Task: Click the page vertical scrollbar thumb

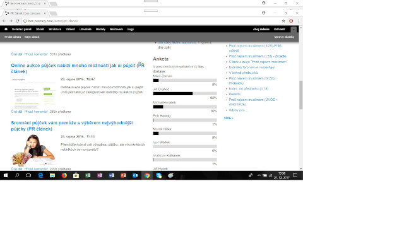Action: pyautogui.click(x=300, y=95)
